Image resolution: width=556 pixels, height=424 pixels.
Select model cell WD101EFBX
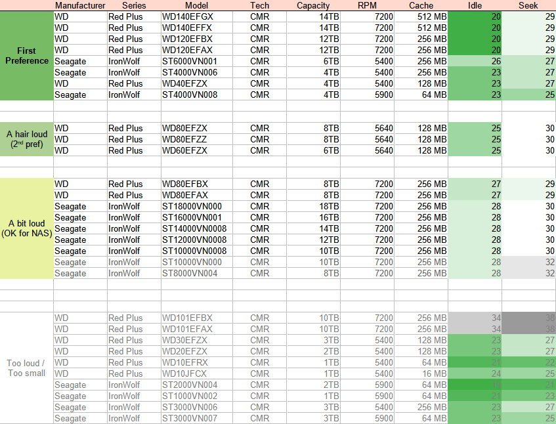click(197, 318)
